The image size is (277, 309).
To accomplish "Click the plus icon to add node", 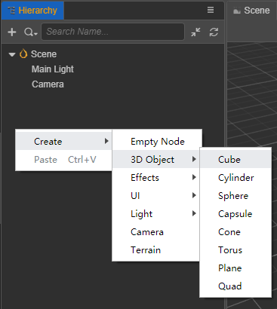I will click(x=12, y=32).
